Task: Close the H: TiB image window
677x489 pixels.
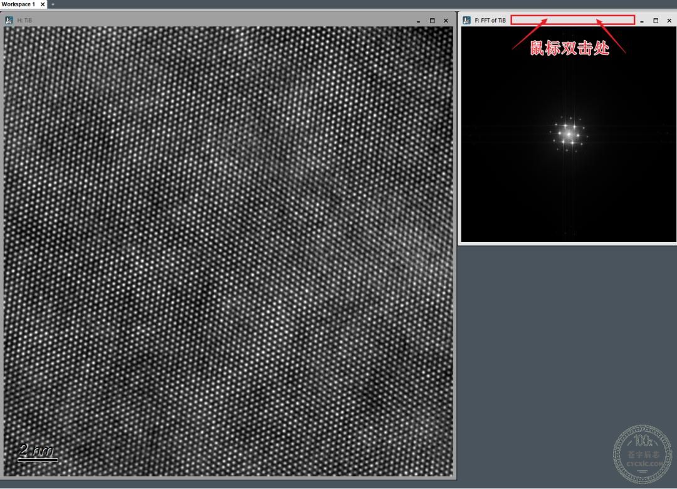Action: click(x=446, y=21)
